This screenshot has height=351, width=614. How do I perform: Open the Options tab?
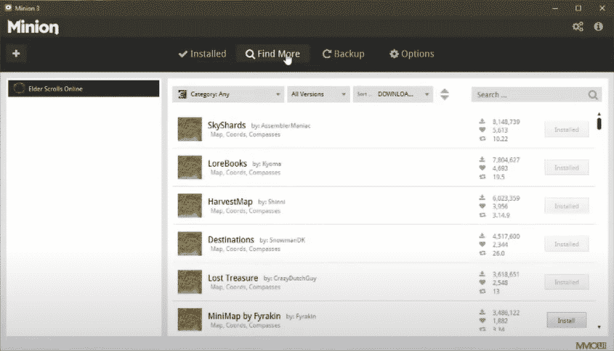(x=411, y=54)
